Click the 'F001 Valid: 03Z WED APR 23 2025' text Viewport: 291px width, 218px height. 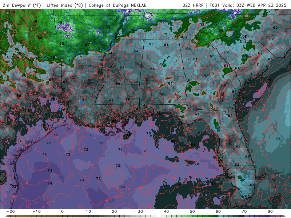pos(248,5)
